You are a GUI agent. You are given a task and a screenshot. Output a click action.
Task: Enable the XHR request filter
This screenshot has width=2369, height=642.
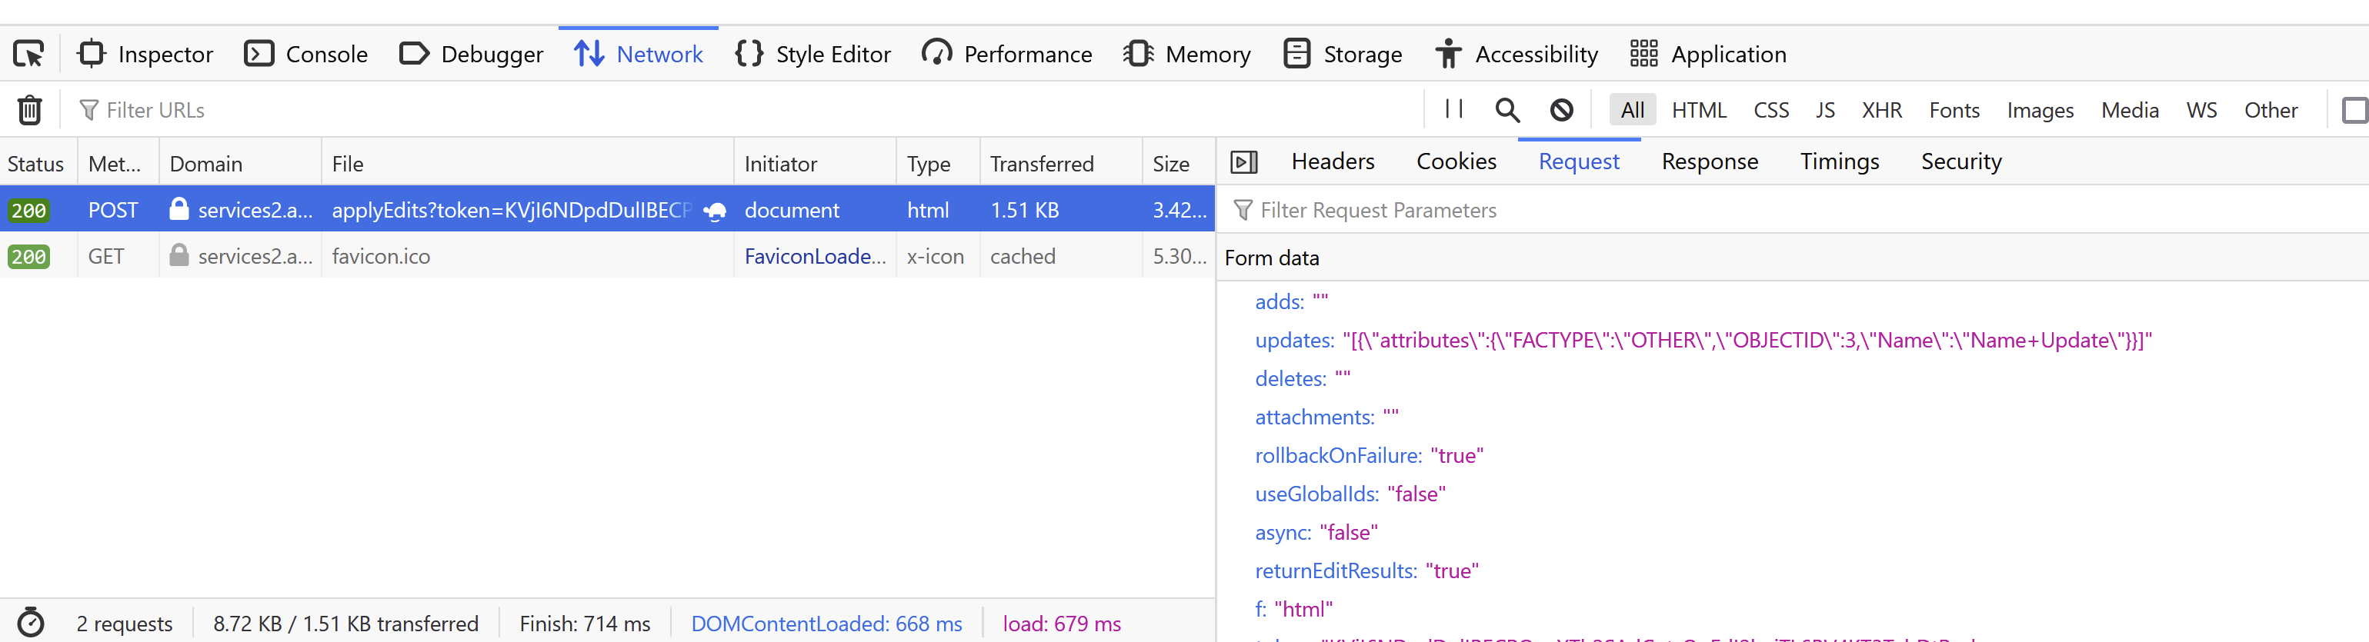(1880, 110)
